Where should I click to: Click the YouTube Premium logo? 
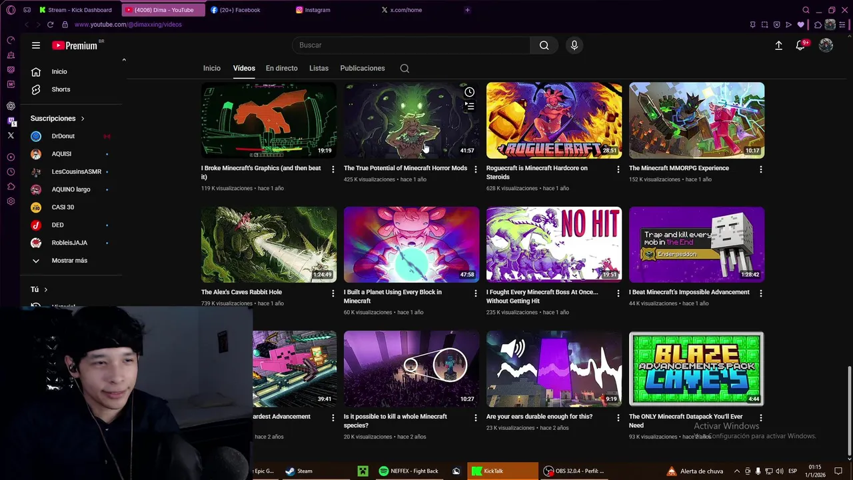tap(75, 45)
